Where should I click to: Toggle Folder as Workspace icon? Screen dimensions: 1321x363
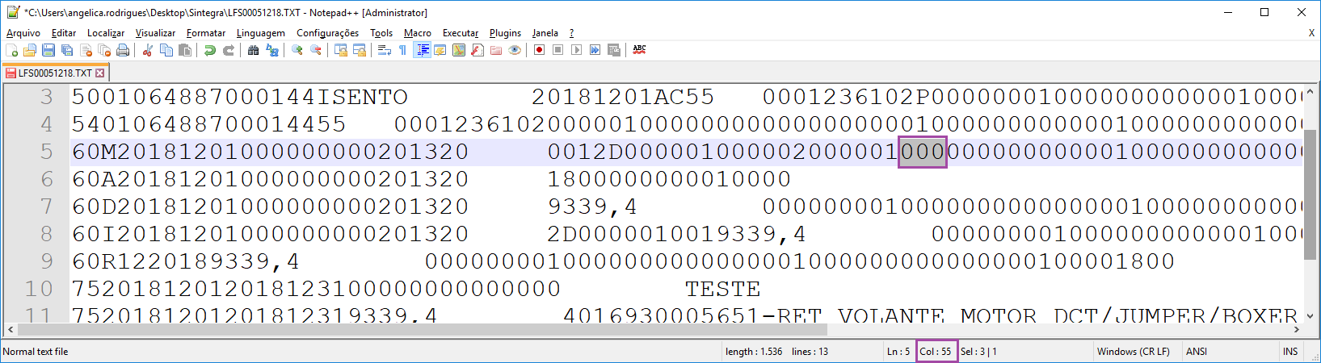click(x=496, y=50)
